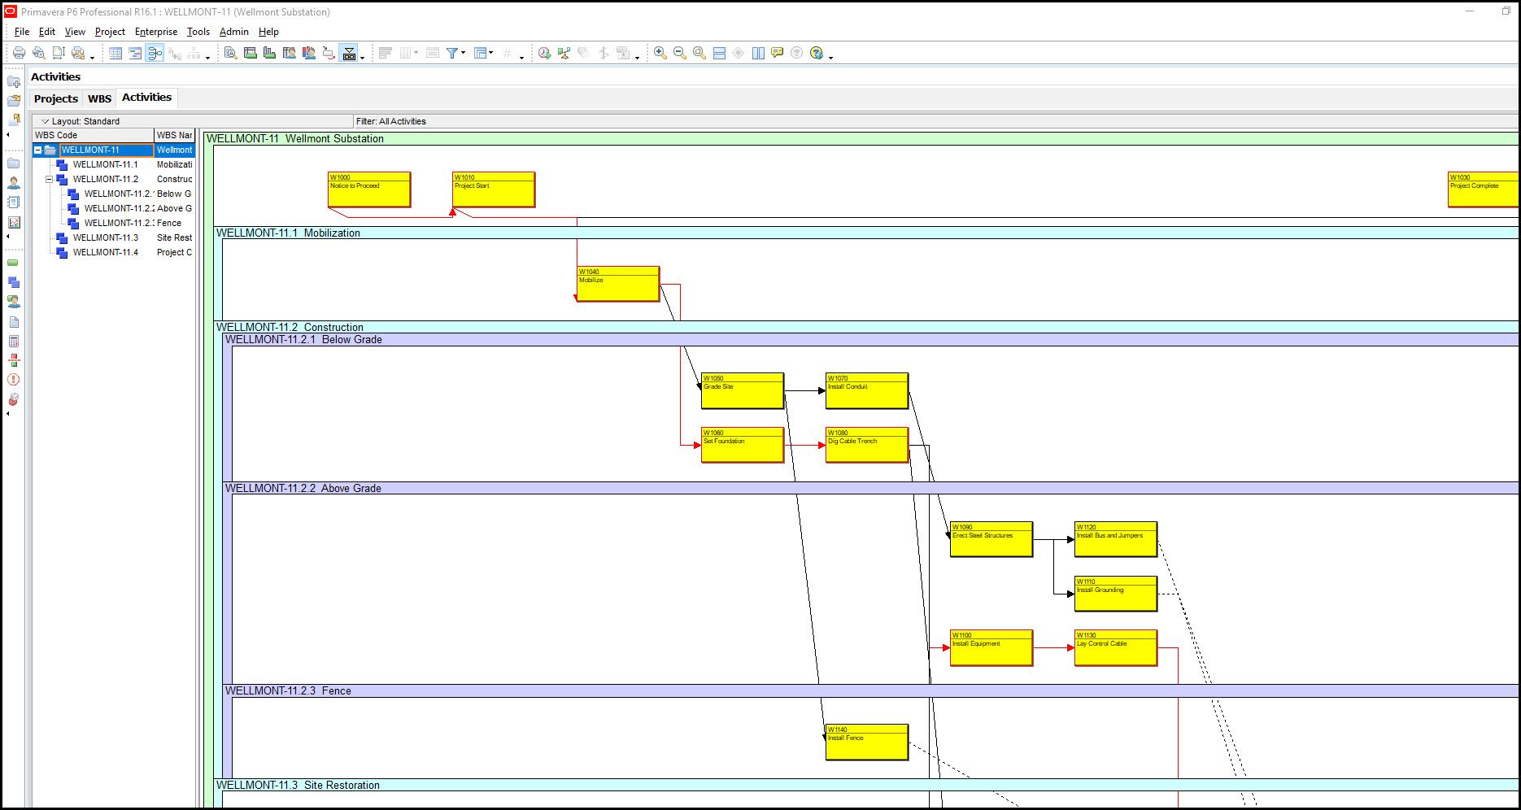Click the Projects folder icon in left sidebar
Viewport: 1521px width, 810px height.
(14, 163)
